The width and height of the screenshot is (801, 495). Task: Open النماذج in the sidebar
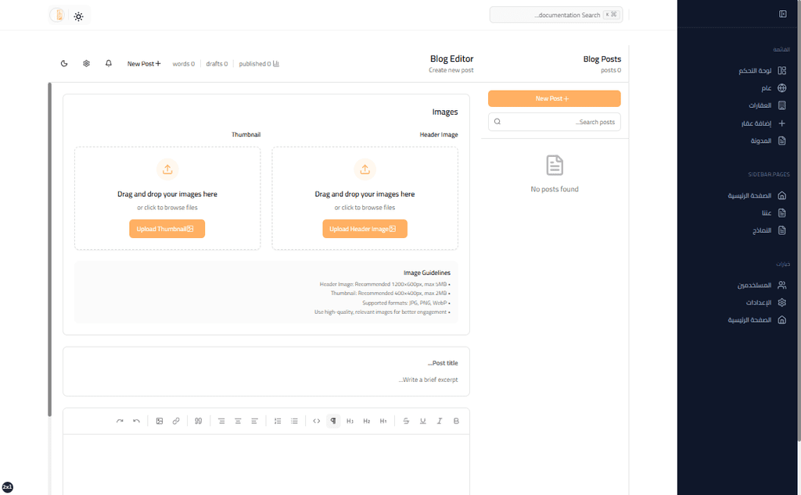click(762, 230)
